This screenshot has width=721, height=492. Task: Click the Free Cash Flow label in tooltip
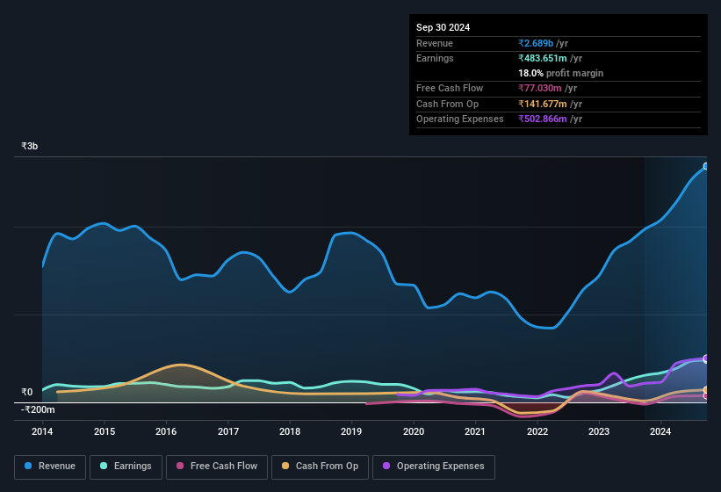[x=450, y=88]
